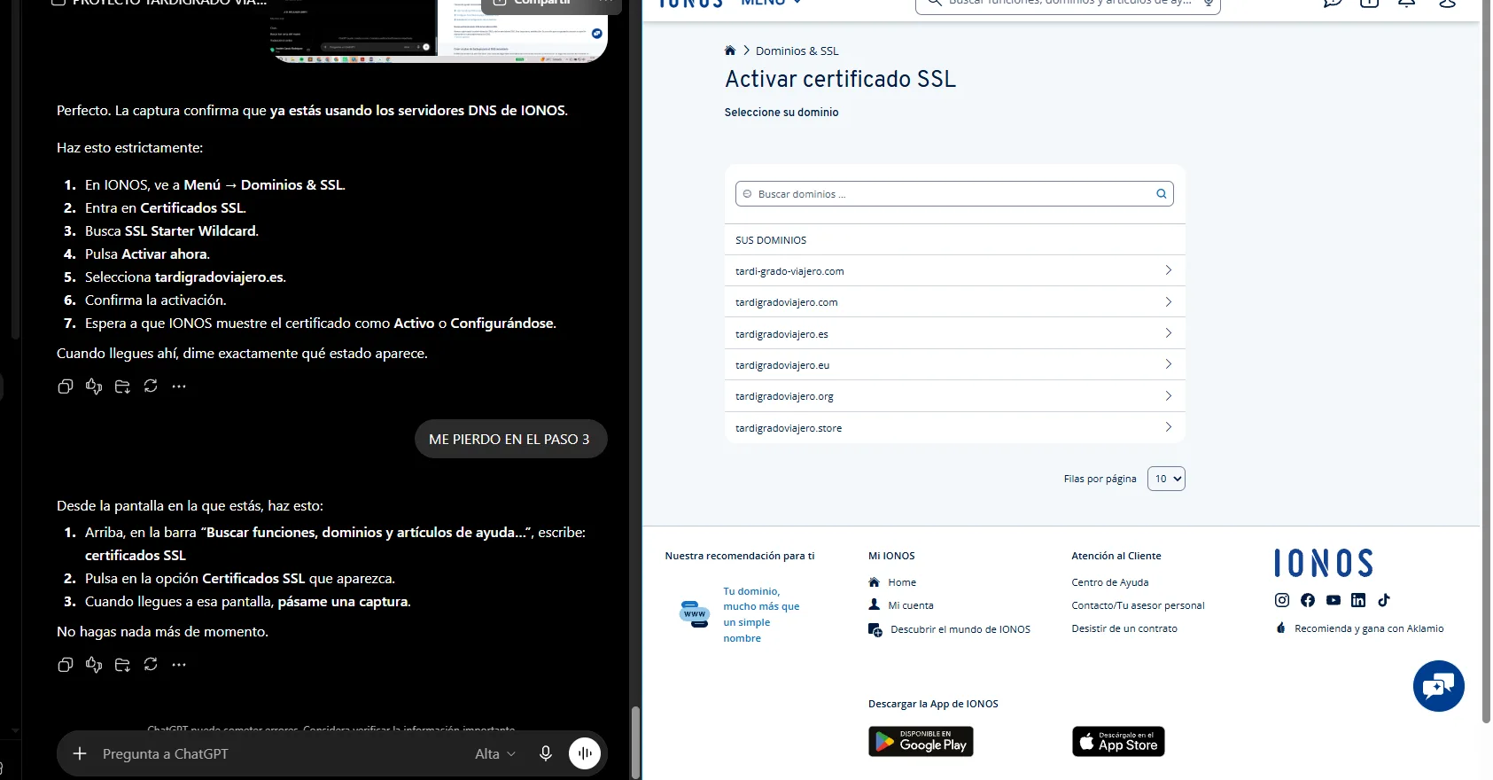
Task: Focus the Pregunta a ChatGPT input
Action: [284, 753]
